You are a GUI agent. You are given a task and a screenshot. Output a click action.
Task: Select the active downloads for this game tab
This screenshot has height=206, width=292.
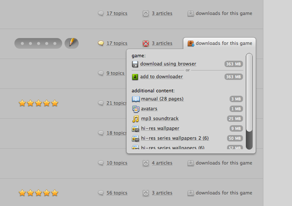(x=220, y=43)
